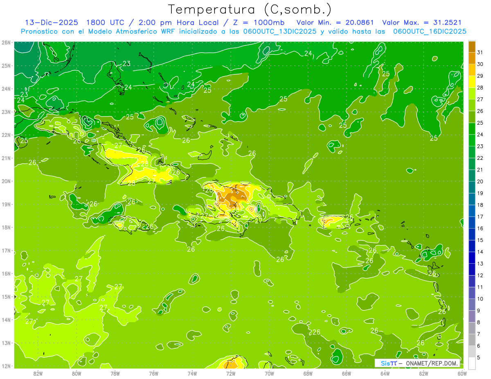
Task: Click the '25N' latitude axis label
Action: point(6,65)
